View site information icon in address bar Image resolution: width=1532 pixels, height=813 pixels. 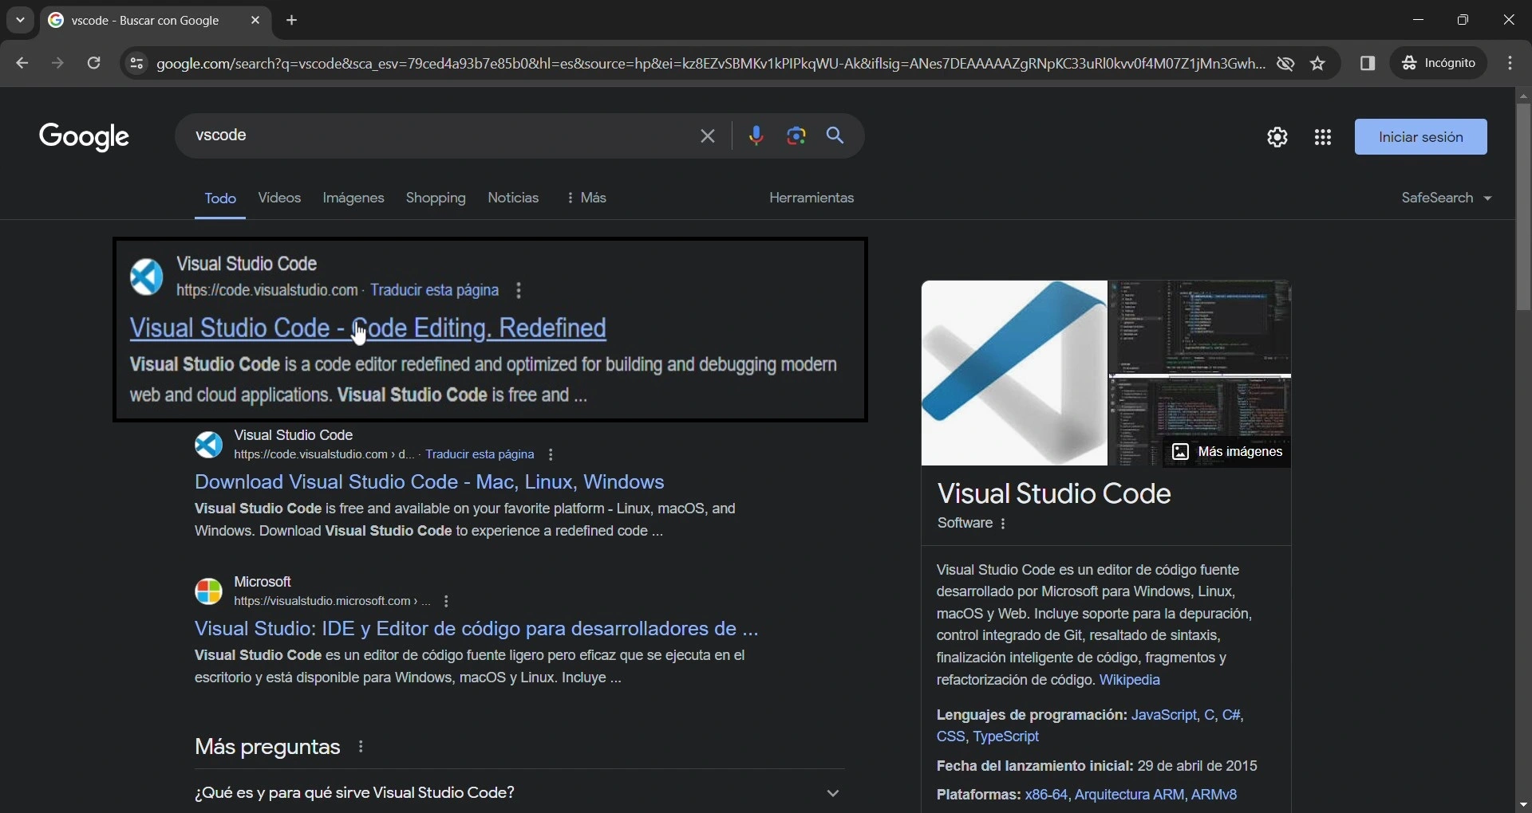tap(136, 63)
